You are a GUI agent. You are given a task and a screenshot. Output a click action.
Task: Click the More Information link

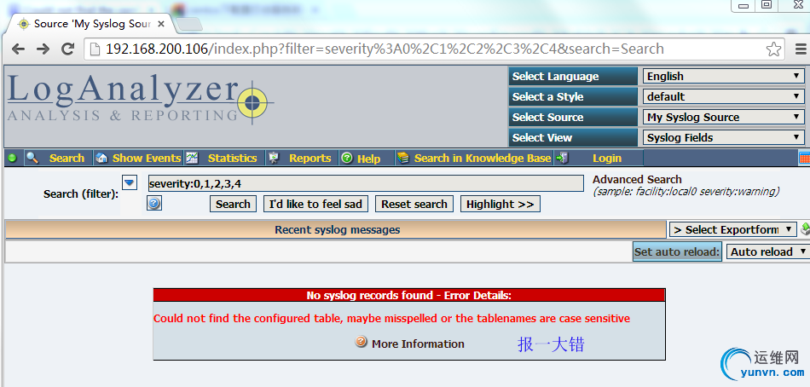(418, 344)
